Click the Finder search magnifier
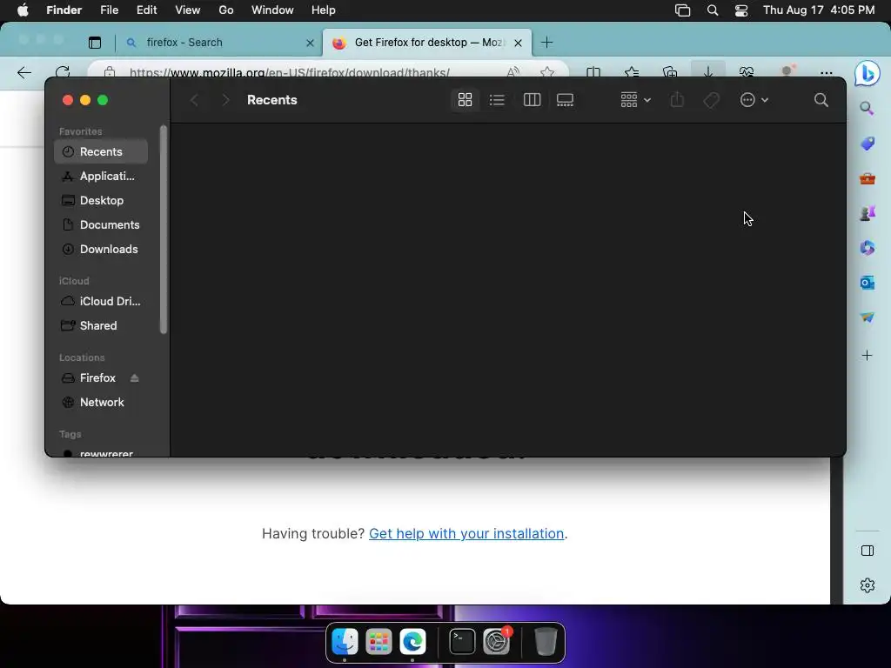The width and height of the screenshot is (891, 668). 821,100
